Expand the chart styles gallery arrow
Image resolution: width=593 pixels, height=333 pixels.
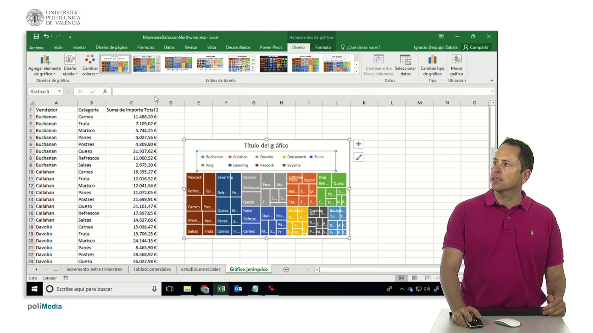356,71
